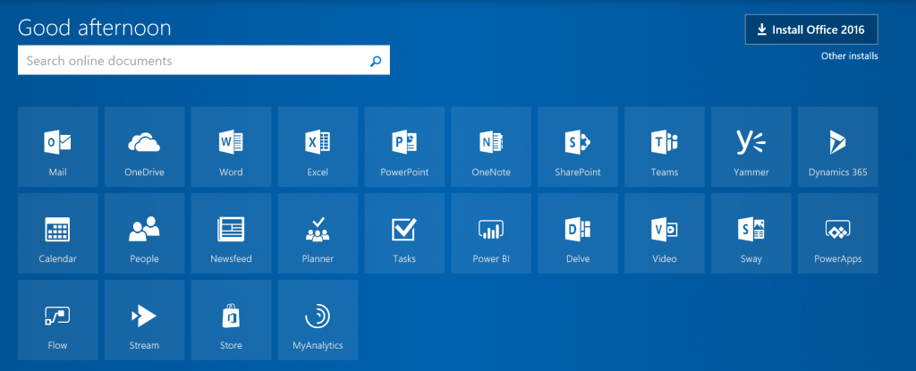916x371 pixels.
Task: Open the OneNote tile
Action: 491,147
